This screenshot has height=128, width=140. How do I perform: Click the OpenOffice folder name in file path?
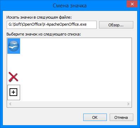(x=32, y=25)
